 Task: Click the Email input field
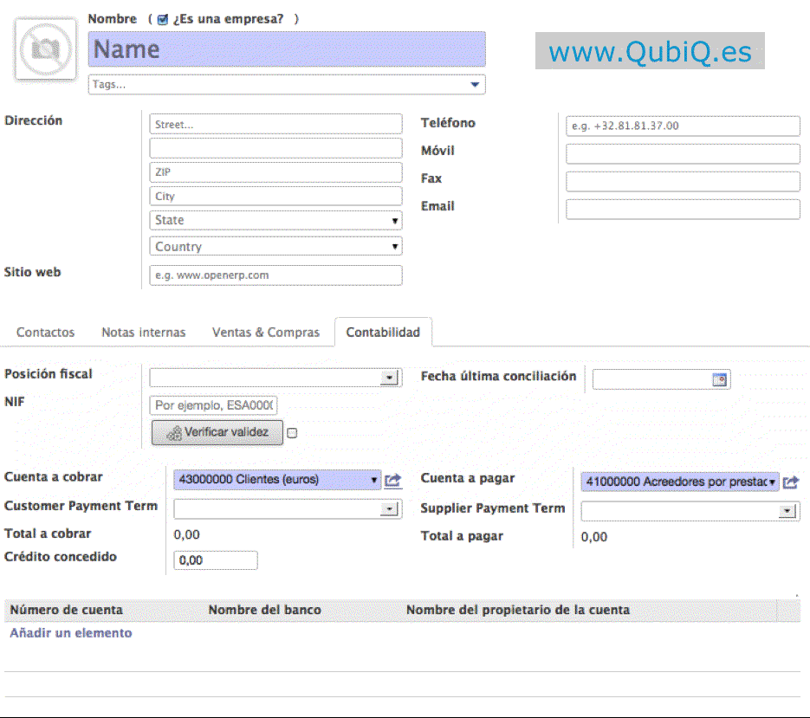[x=683, y=210]
